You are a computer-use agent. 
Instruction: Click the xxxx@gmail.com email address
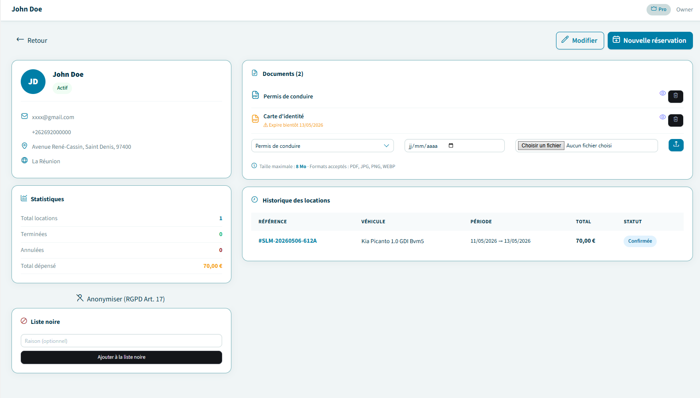(53, 117)
